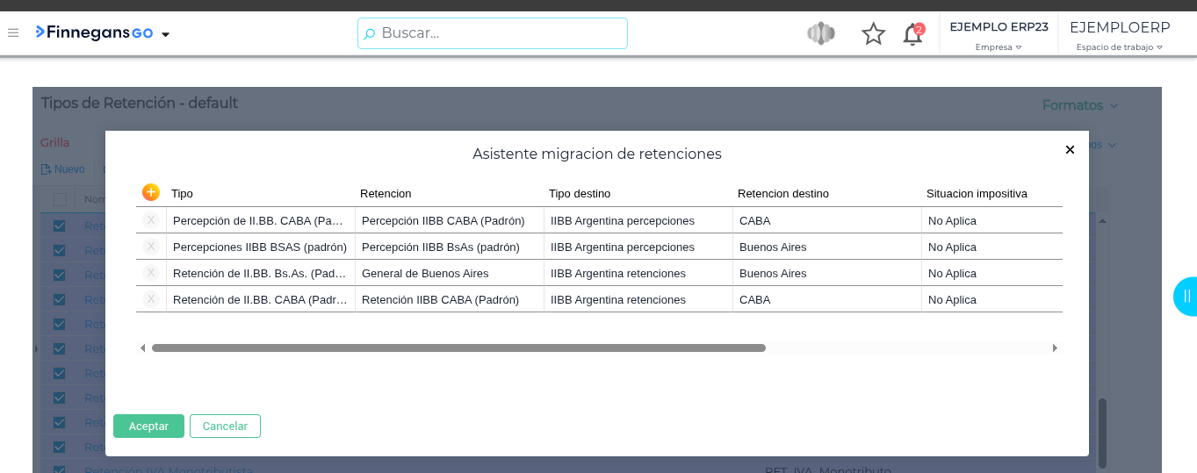Open the hamburger side menu

(x=13, y=33)
